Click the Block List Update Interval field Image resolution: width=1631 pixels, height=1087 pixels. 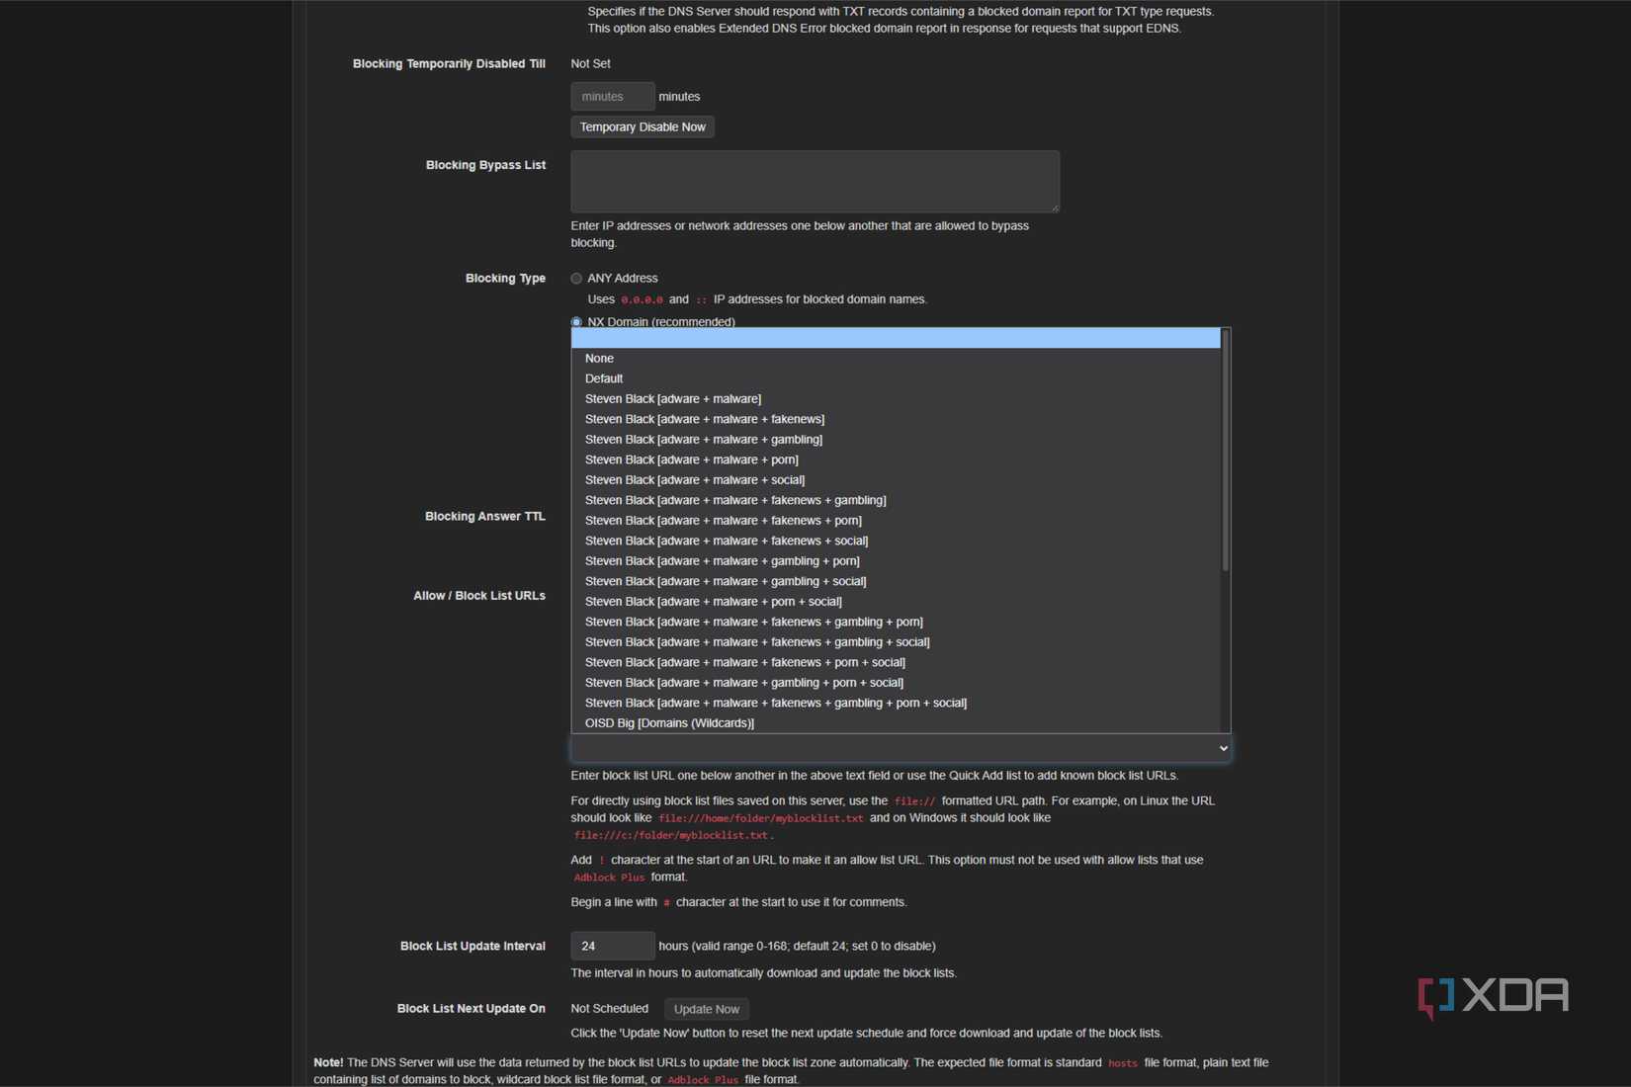pos(613,946)
